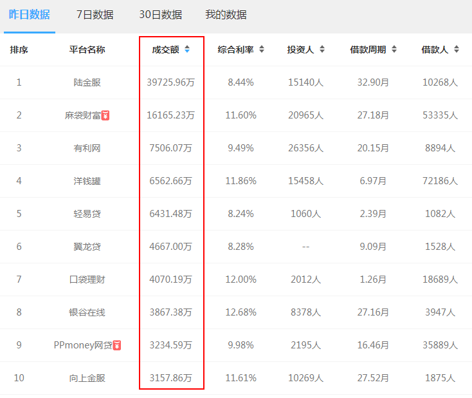Click the 9.49% interest rate cell
Screen dimensions: 472x398
point(241,148)
